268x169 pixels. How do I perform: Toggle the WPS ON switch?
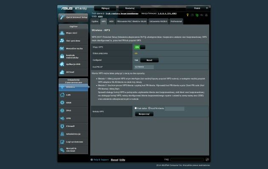click(140, 47)
